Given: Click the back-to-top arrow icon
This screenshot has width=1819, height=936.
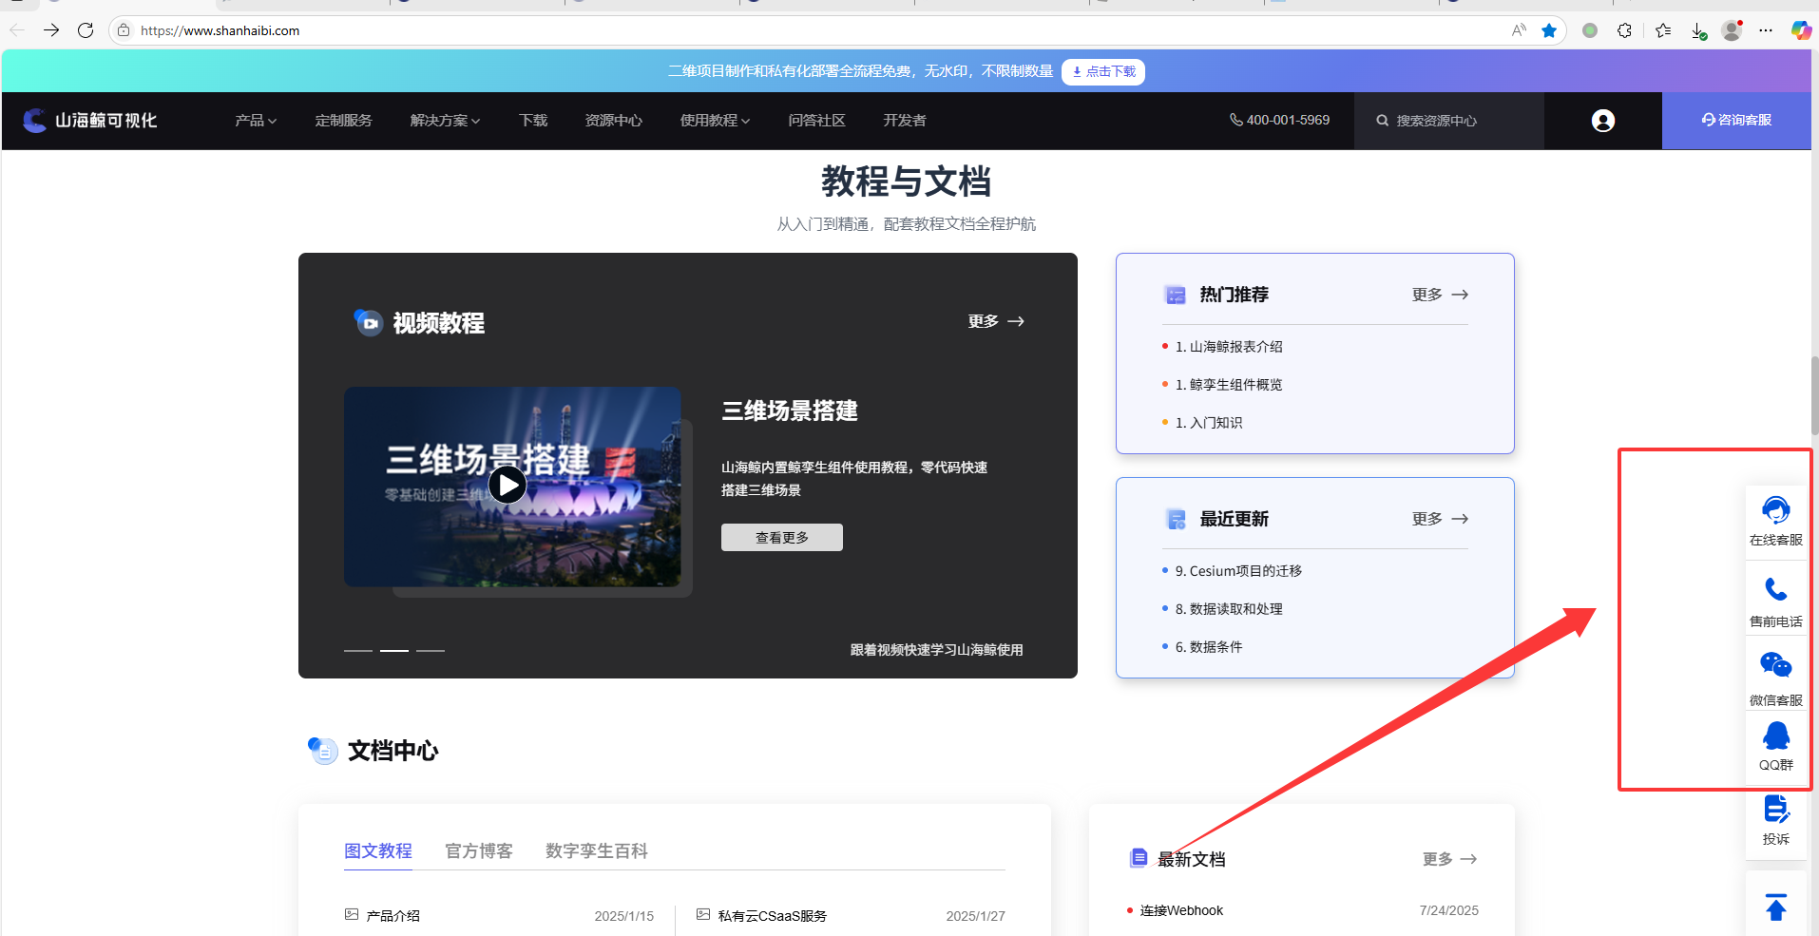Looking at the screenshot, I should 1775,907.
